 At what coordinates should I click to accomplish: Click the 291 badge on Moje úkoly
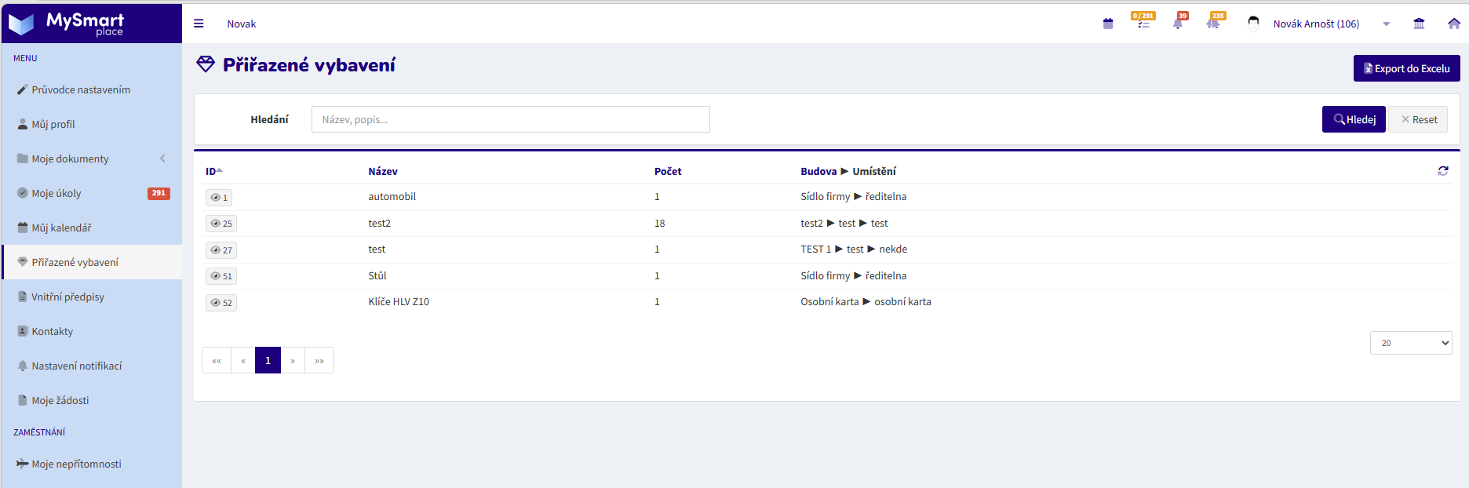point(159,193)
